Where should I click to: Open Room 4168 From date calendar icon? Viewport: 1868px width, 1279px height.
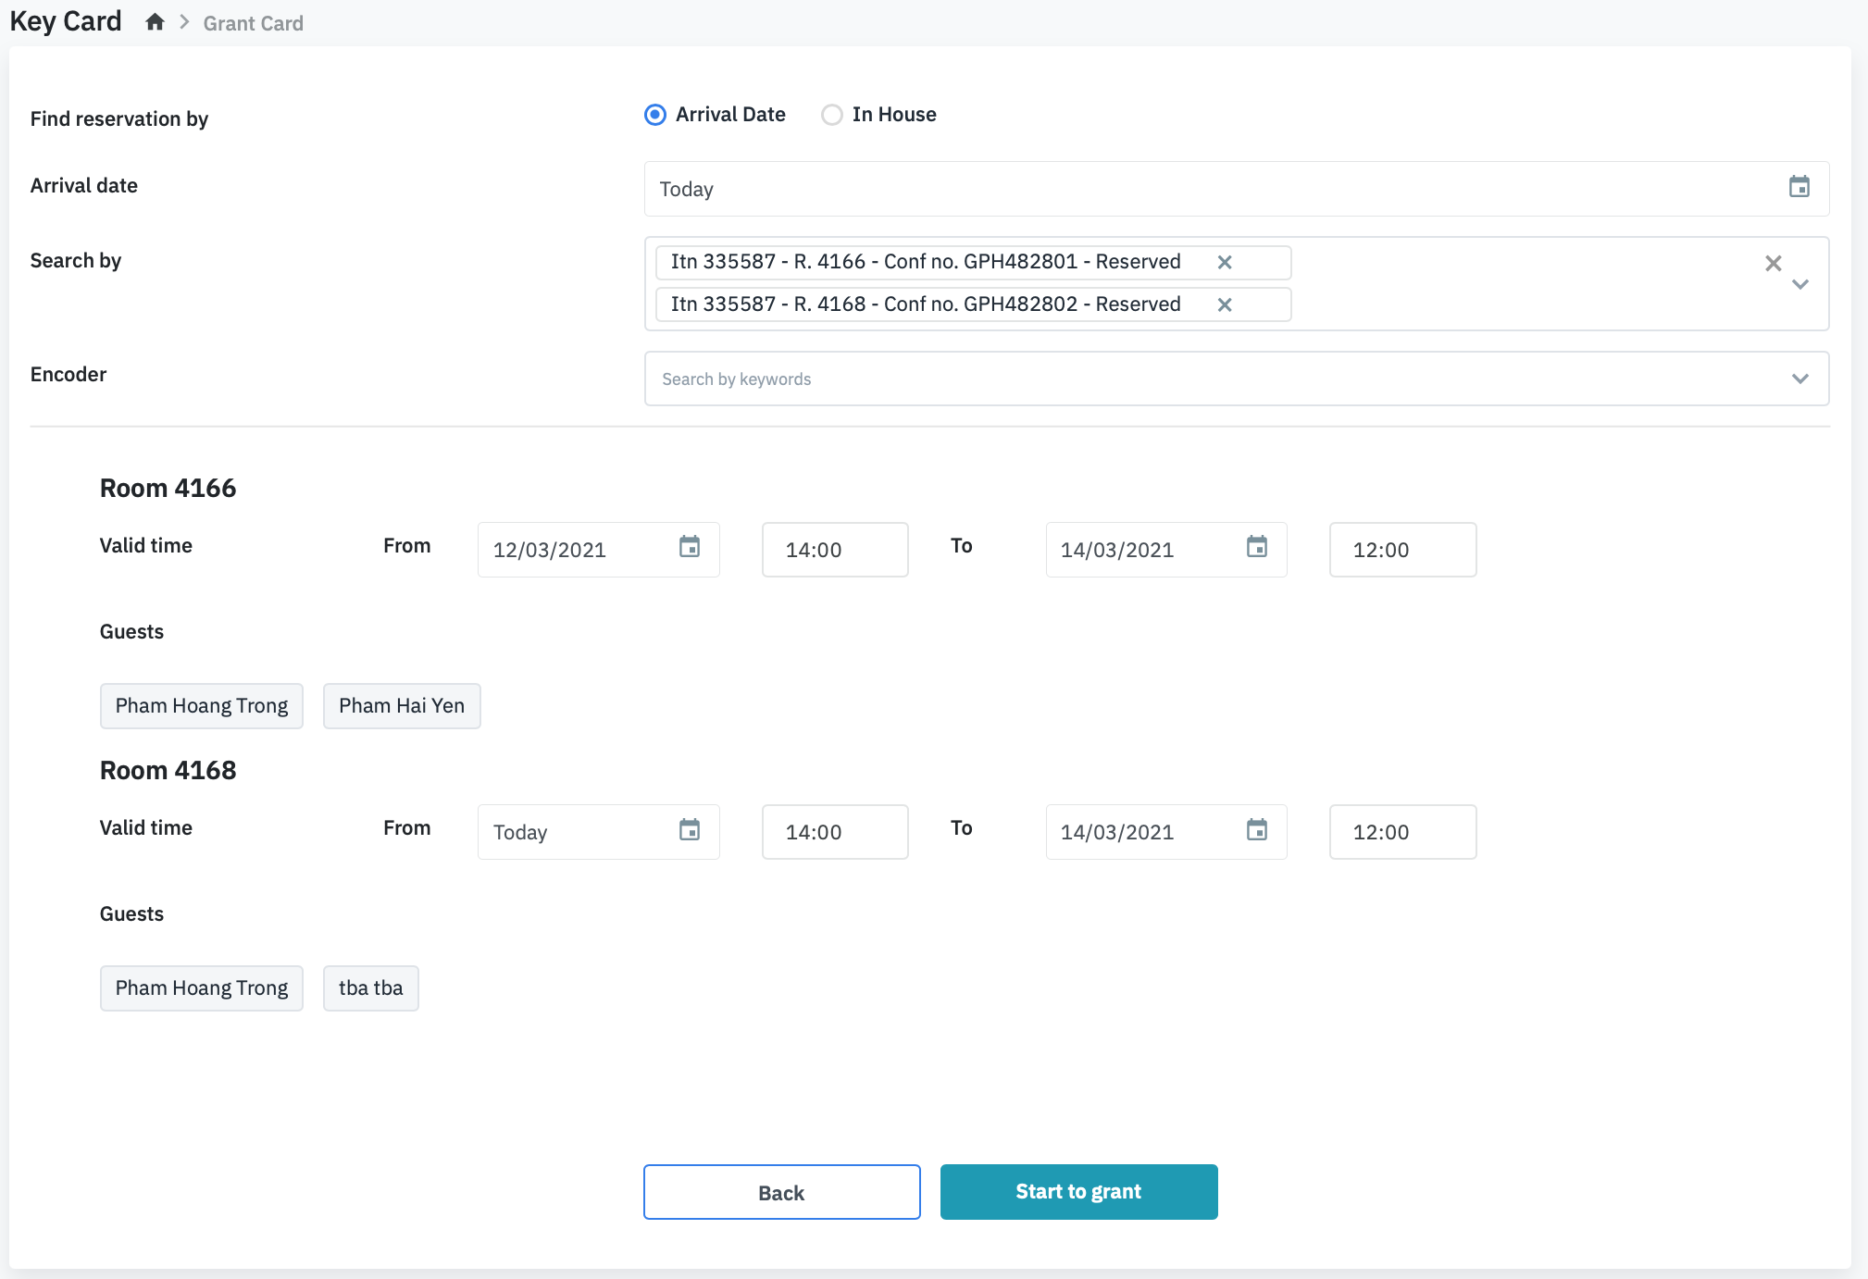(x=690, y=829)
